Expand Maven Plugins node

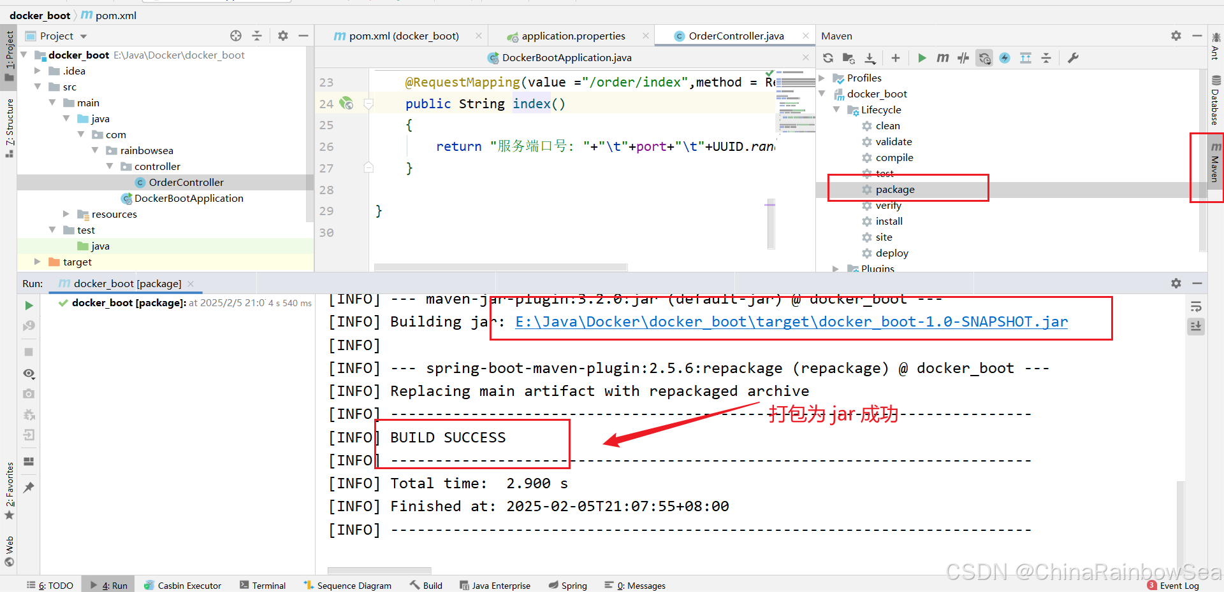[836, 269]
